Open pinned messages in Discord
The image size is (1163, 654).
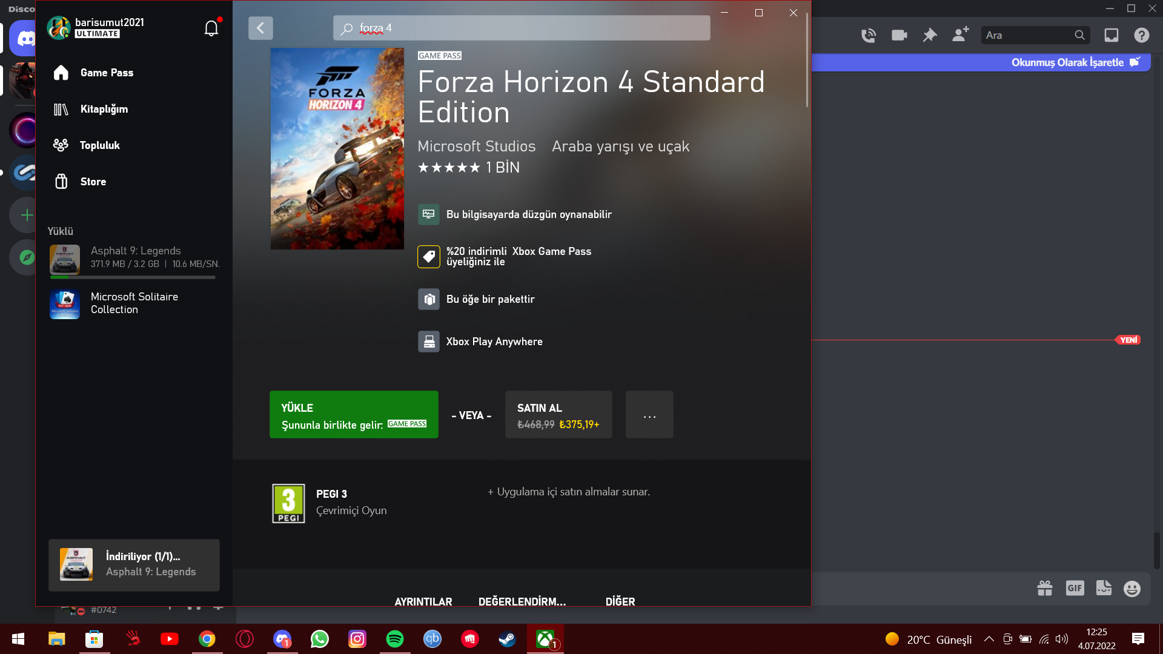point(930,35)
